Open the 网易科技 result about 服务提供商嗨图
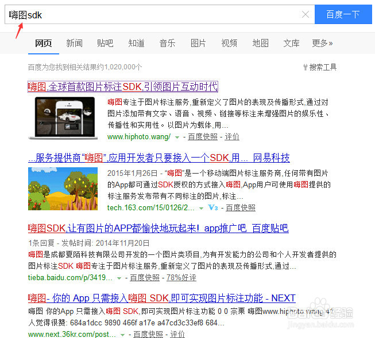The image size is (375, 338). point(159,158)
